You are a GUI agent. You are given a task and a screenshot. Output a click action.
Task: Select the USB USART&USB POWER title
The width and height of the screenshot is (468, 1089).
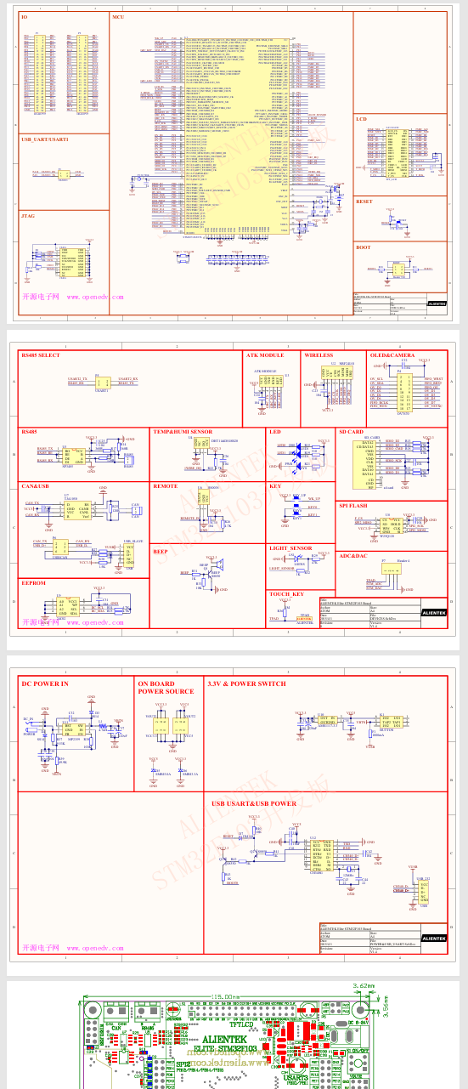(x=253, y=803)
